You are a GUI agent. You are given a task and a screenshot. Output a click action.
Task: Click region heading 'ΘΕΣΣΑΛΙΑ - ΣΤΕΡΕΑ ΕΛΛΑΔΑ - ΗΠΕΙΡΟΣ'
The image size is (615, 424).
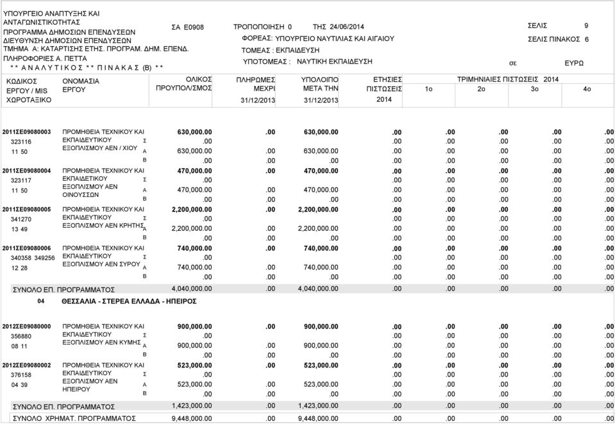(x=129, y=301)
